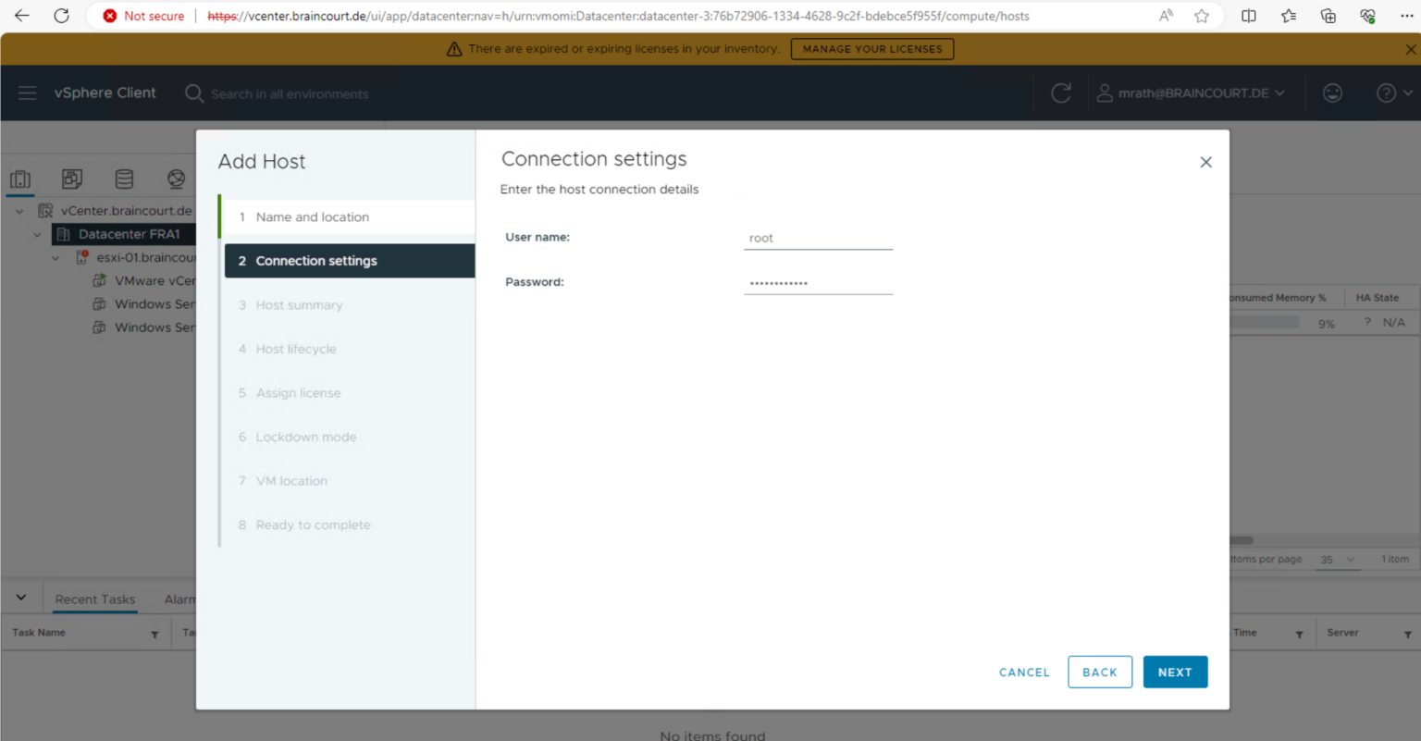Collapse the esxi-01.braincourt host node
This screenshot has width=1421, height=741.
point(54,257)
